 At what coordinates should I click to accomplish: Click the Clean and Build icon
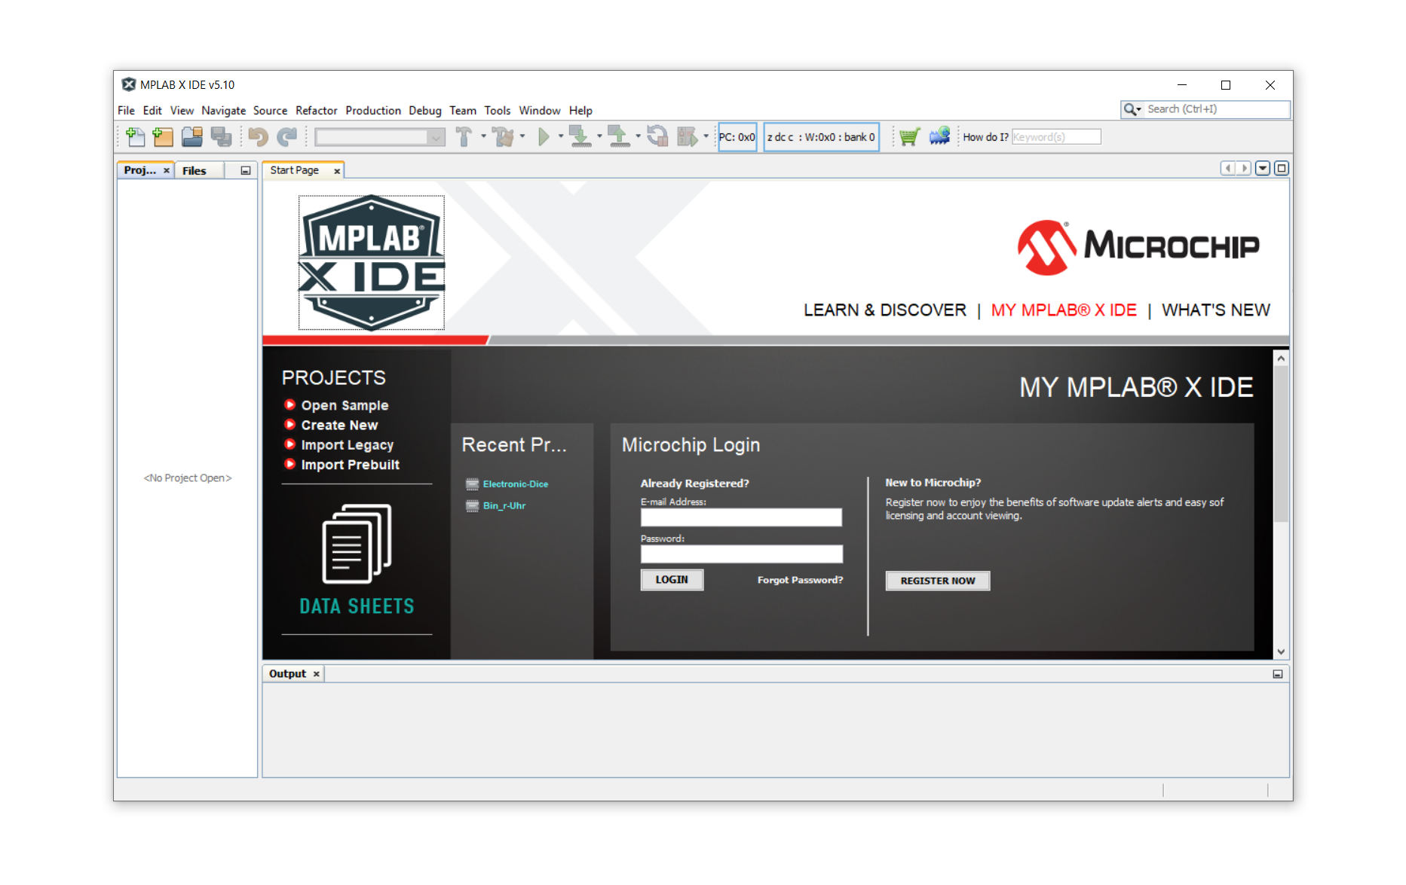click(502, 137)
